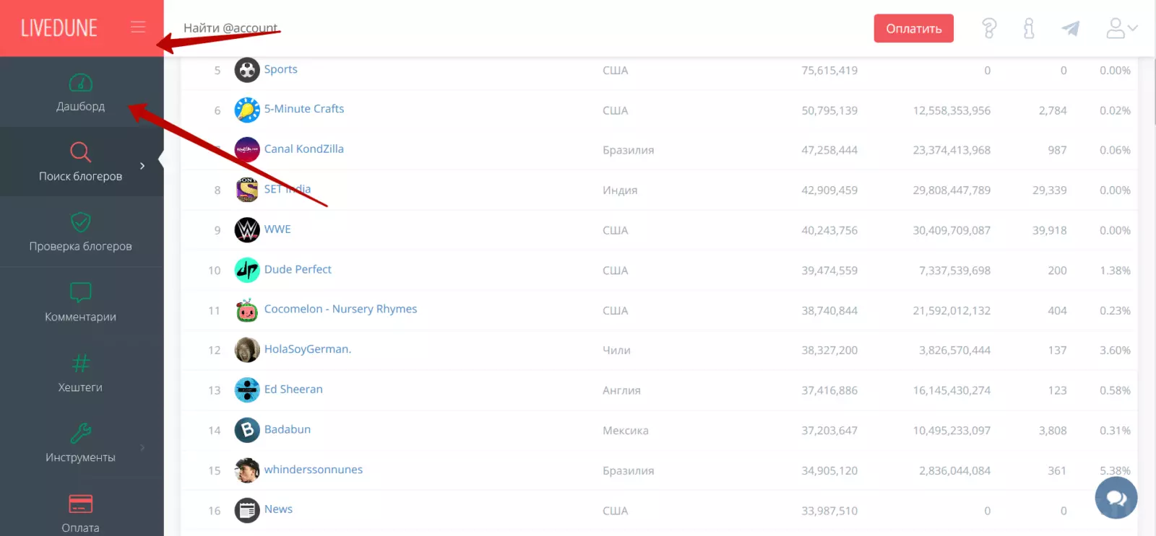Click the SET India channel avatar
This screenshot has width=1156, height=536.
[x=247, y=190]
